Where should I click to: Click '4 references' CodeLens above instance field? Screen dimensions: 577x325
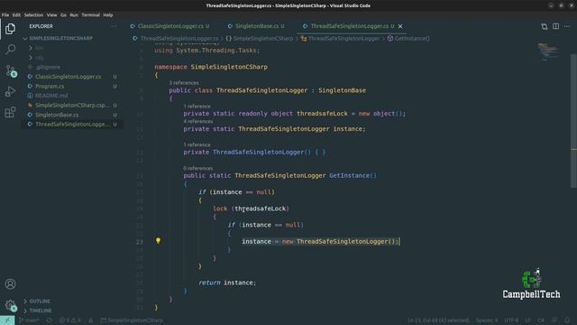coord(198,122)
